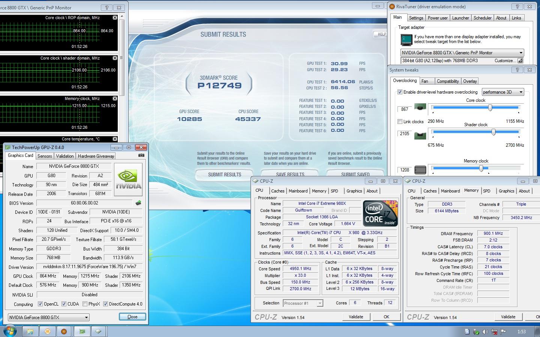Click the network tray icon

tap(495, 331)
